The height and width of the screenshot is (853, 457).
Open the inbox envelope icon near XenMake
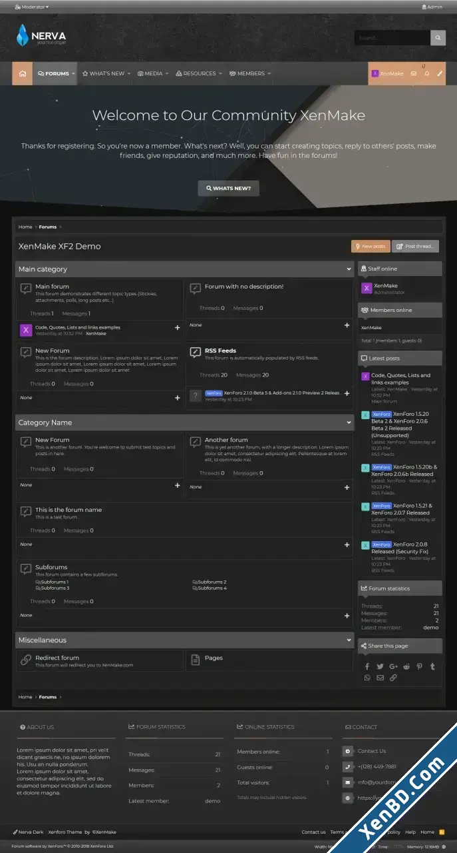[414, 73]
